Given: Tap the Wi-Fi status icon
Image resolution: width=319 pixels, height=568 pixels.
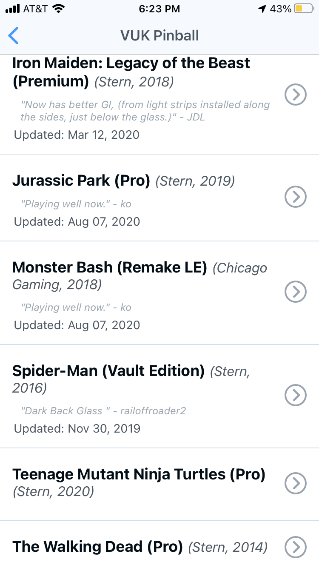Looking at the screenshot, I should [58, 9].
